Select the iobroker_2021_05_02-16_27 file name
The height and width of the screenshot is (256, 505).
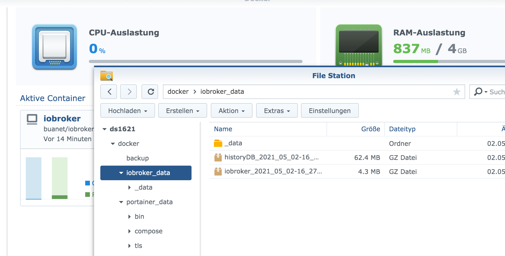(273, 171)
